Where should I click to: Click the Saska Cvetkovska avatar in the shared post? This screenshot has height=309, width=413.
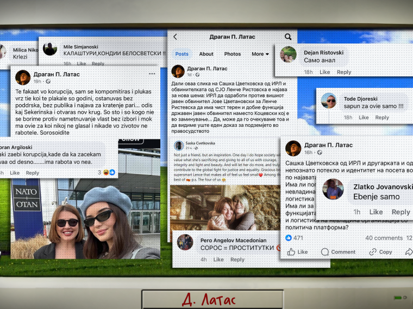point(179,145)
